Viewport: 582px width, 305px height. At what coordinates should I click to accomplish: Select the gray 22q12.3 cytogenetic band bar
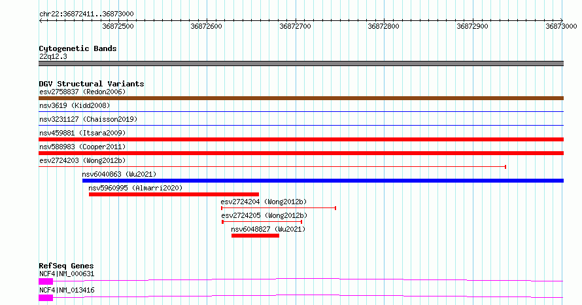point(301,63)
